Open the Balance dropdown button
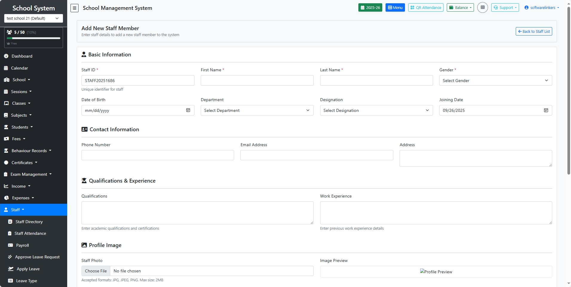This screenshot has width=571, height=287. point(460,8)
